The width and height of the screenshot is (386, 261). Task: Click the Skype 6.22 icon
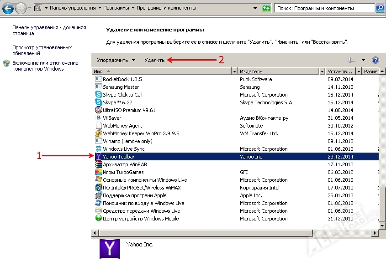coord(99,102)
